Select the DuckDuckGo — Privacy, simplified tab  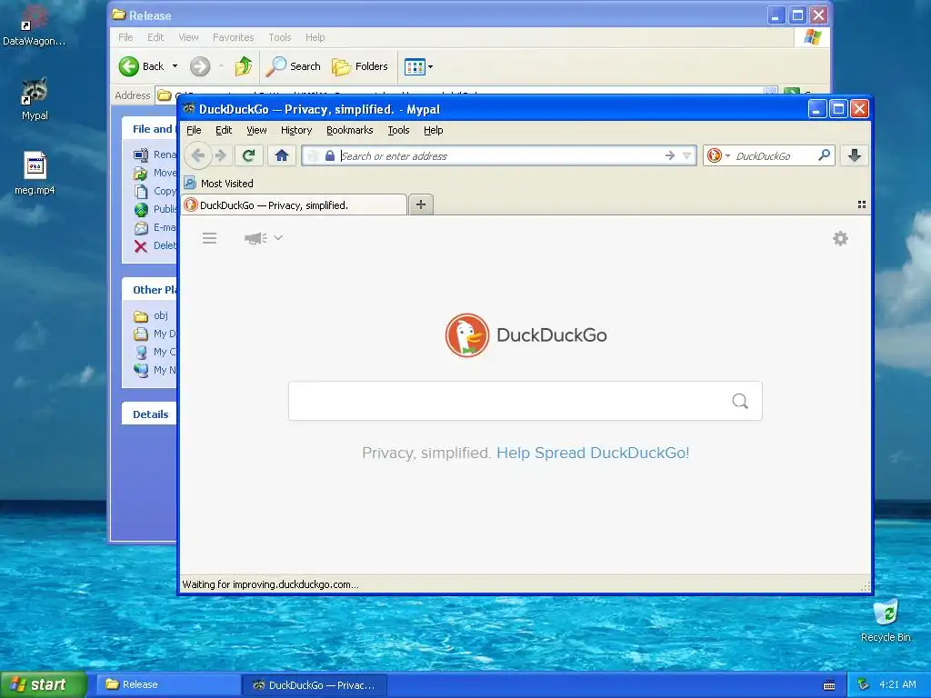pos(294,204)
